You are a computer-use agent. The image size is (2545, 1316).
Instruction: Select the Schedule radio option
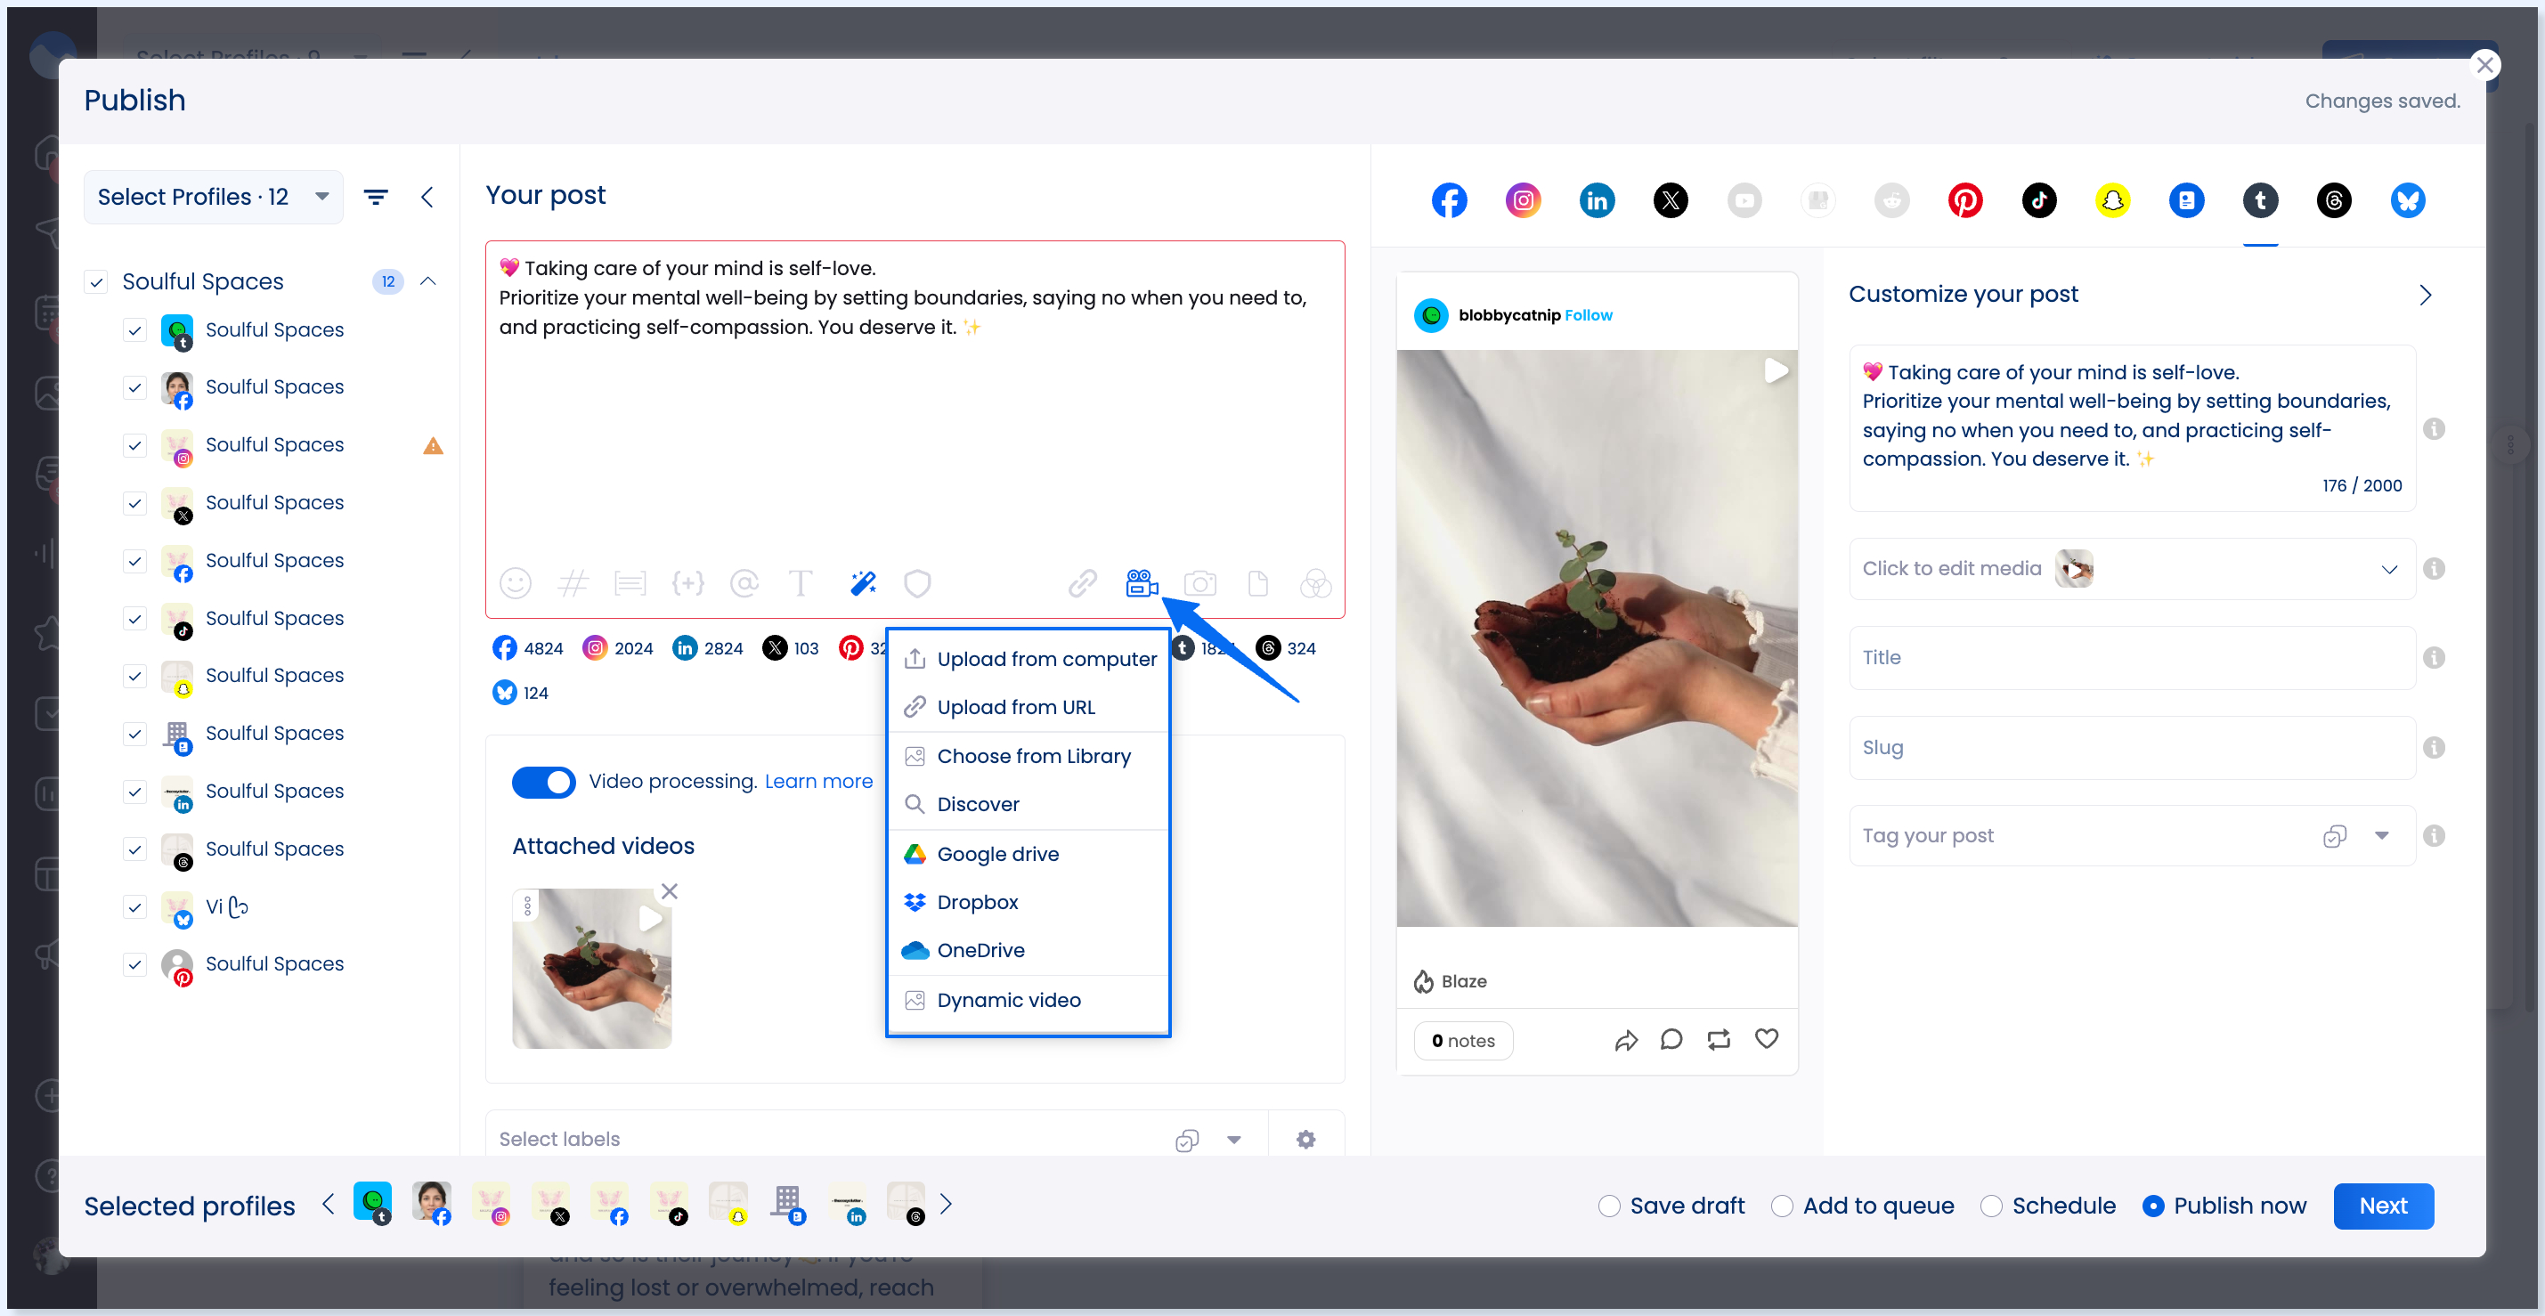point(1991,1206)
